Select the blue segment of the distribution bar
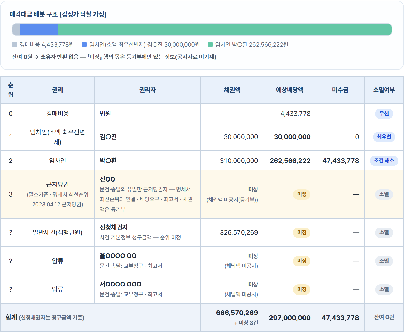Viewport: 404px width, 332px height. [x=39, y=29]
